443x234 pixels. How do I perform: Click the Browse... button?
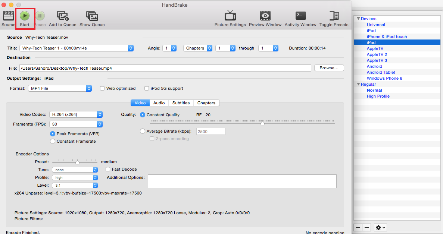pos(329,68)
